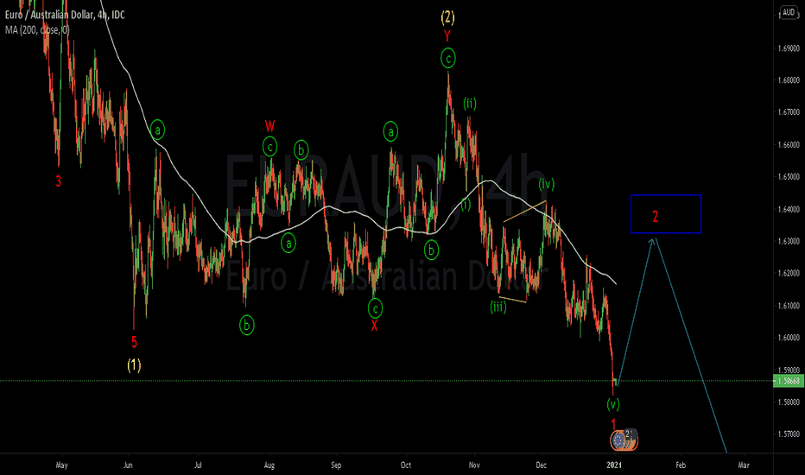Image resolution: width=805 pixels, height=475 pixels.
Task: Select the green (iii) wave label
Action: [x=498, y=307]
